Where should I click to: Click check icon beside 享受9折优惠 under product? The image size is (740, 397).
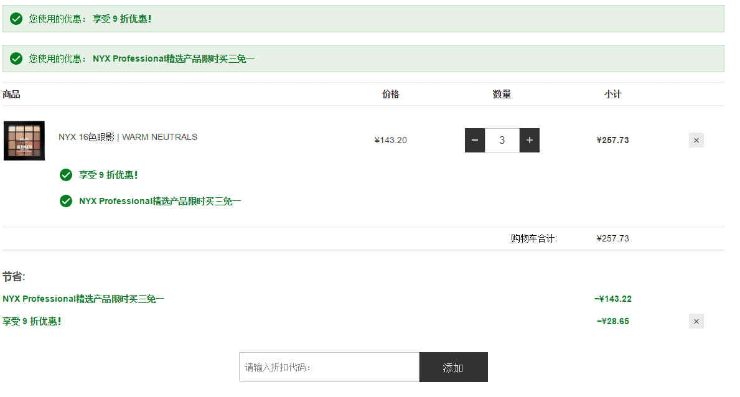click(x=66, y=175)
